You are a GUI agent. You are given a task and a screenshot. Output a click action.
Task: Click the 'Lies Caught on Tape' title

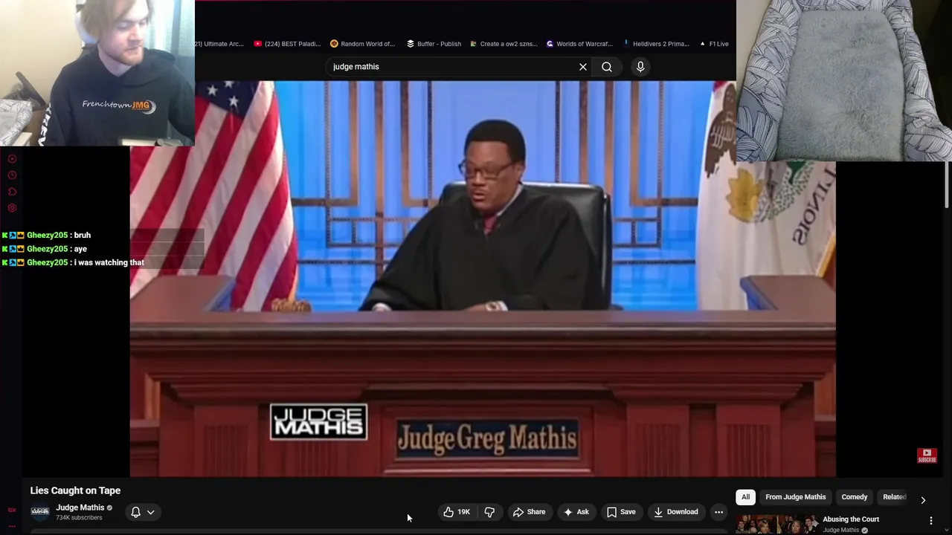tap(75, 490)
